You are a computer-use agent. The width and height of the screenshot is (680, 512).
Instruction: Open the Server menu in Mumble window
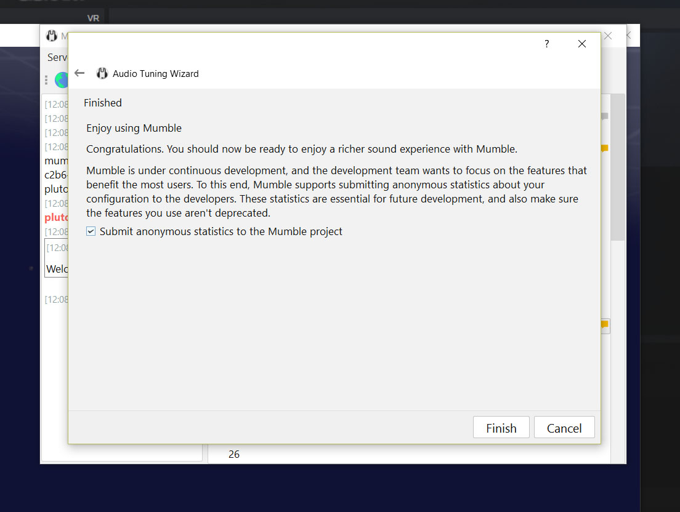pos(57,57)
